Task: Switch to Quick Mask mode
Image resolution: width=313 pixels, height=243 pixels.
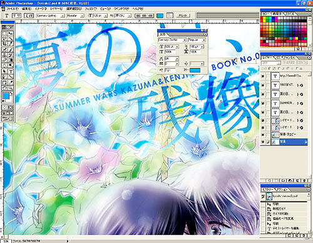Action: (x=11, y=108)
